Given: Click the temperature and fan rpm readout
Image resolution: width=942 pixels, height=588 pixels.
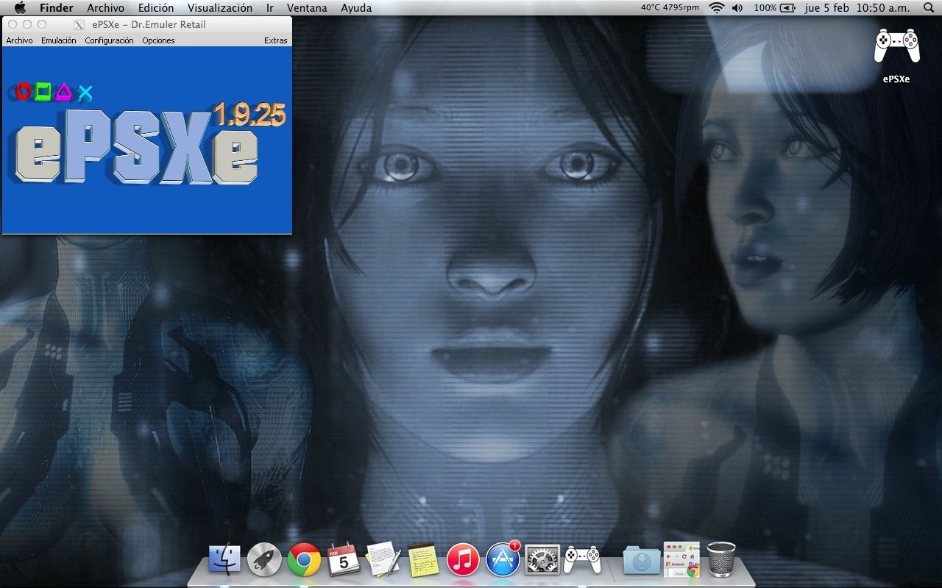Looking at the screenshot, I should point(670,8).
